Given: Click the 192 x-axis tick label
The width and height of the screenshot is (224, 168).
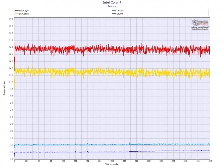Looking at the screenshot, I should pos(88,161).
